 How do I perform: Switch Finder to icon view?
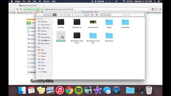point(55,15)
